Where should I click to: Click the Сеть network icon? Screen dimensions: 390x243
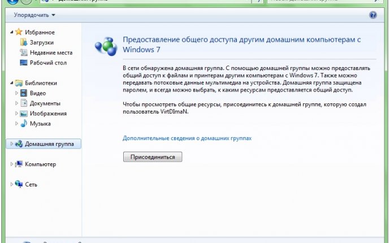[x=19, y=184]
